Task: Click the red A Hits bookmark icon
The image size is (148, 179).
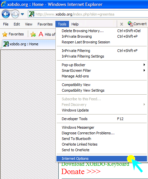Action: (41, 34)
